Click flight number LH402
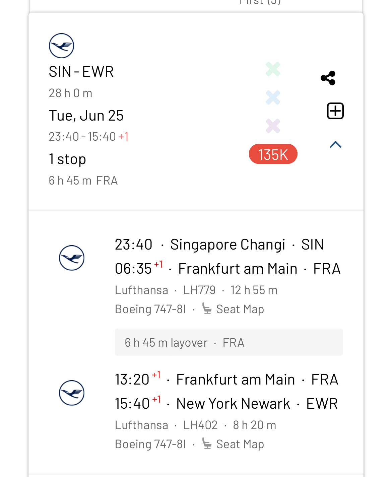The height and width of the screenshot is (477, 392). pos(200,425)
